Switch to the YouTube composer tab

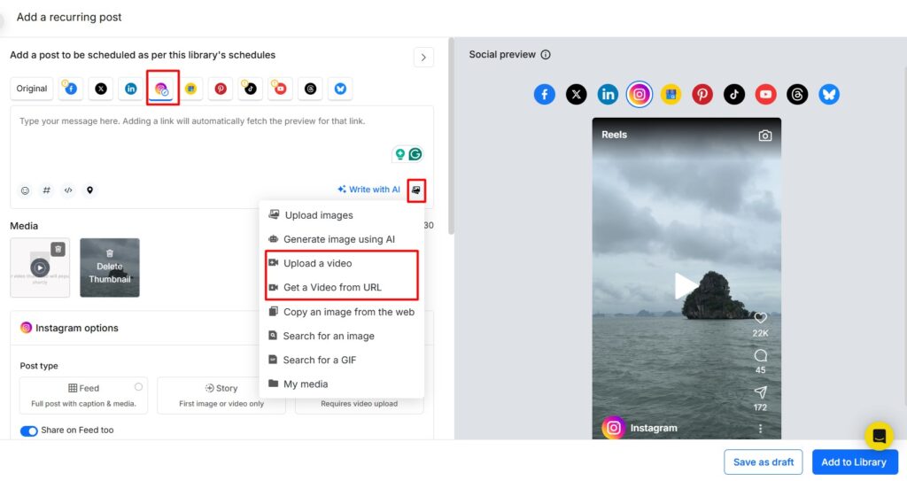point(281,89)
